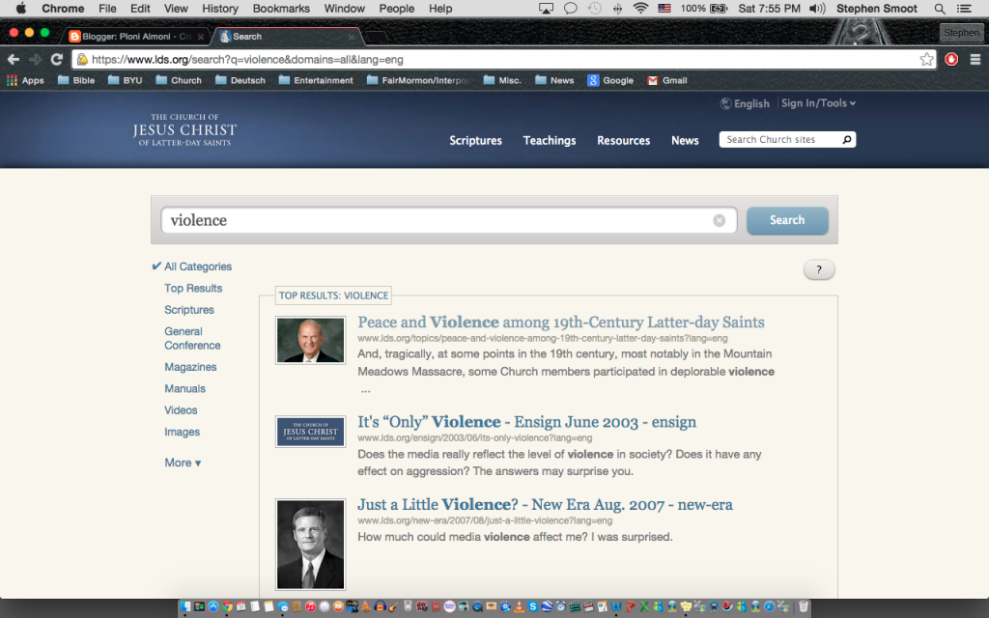This screenshot has height=618, width=989.
Task: Filter results by Videos
Action: (x=181, y=409)
